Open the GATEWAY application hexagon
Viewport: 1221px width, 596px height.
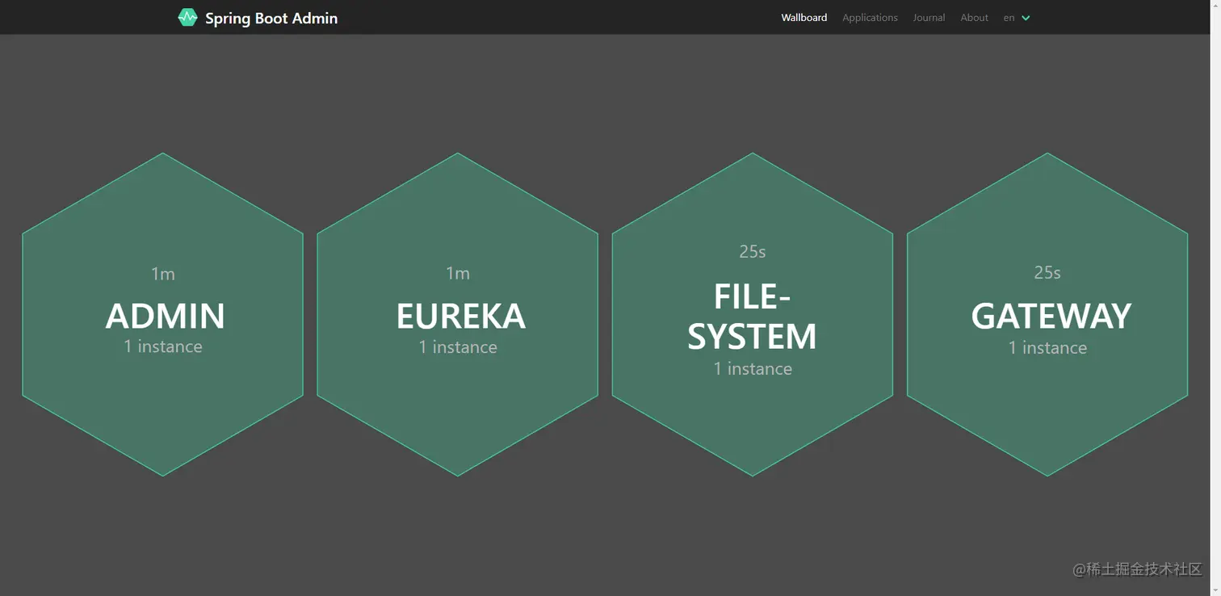pyautogui.click(x=1047, y=314)
